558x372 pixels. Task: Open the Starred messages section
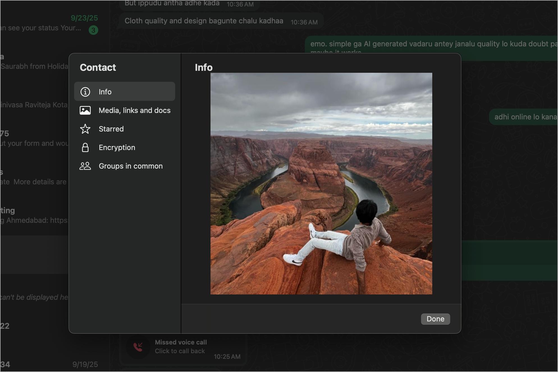point(111,129)
